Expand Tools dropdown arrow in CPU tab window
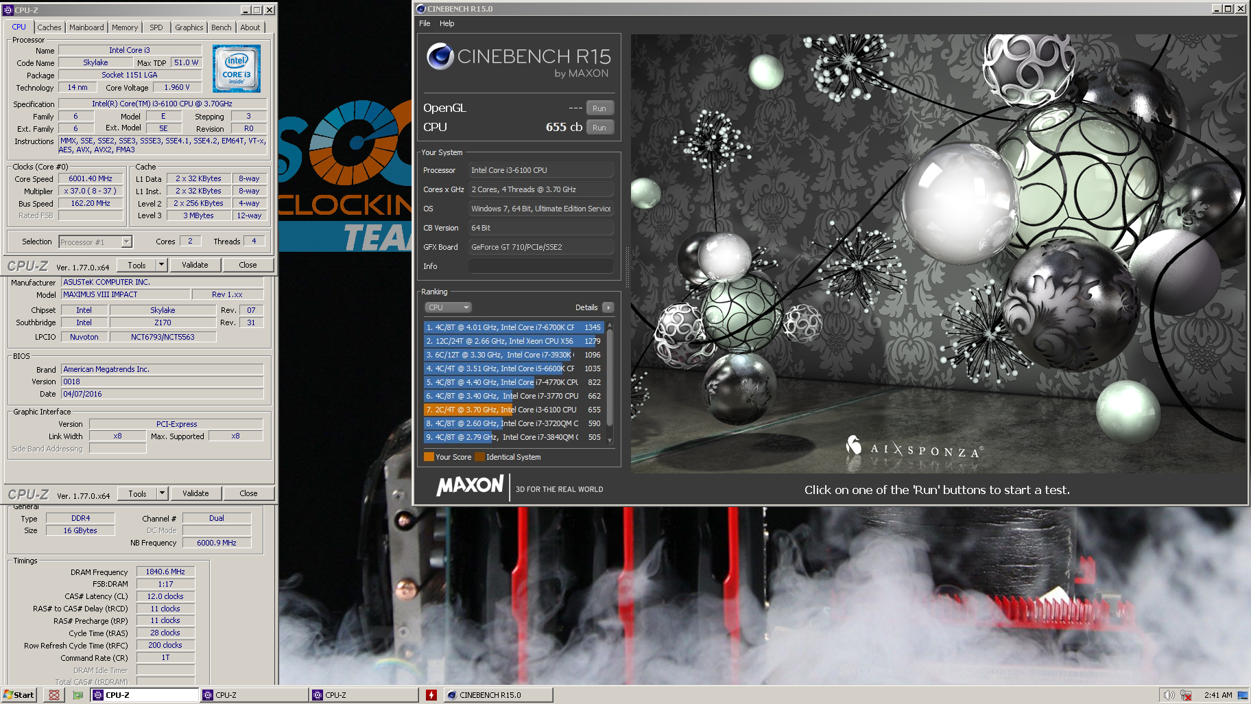 point(162,265)
